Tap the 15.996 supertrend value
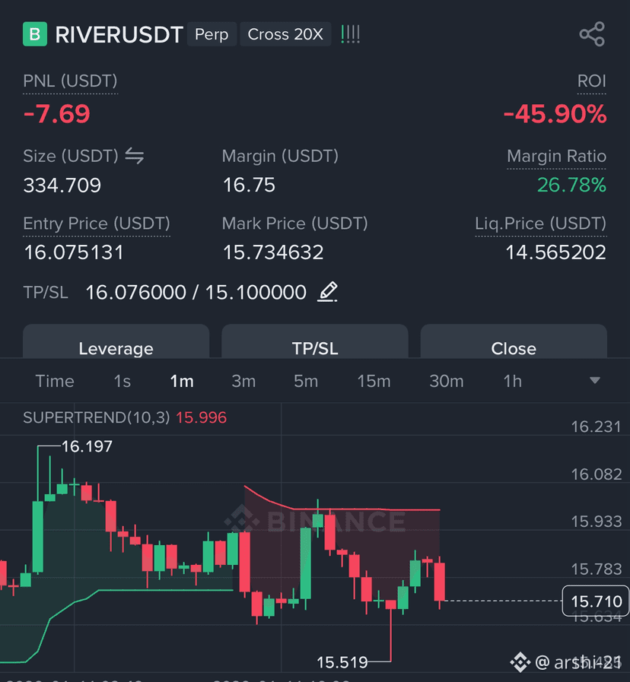 201,417
